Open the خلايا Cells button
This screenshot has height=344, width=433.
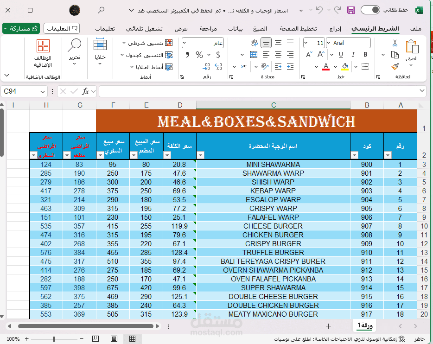click(x=100, y=52)
